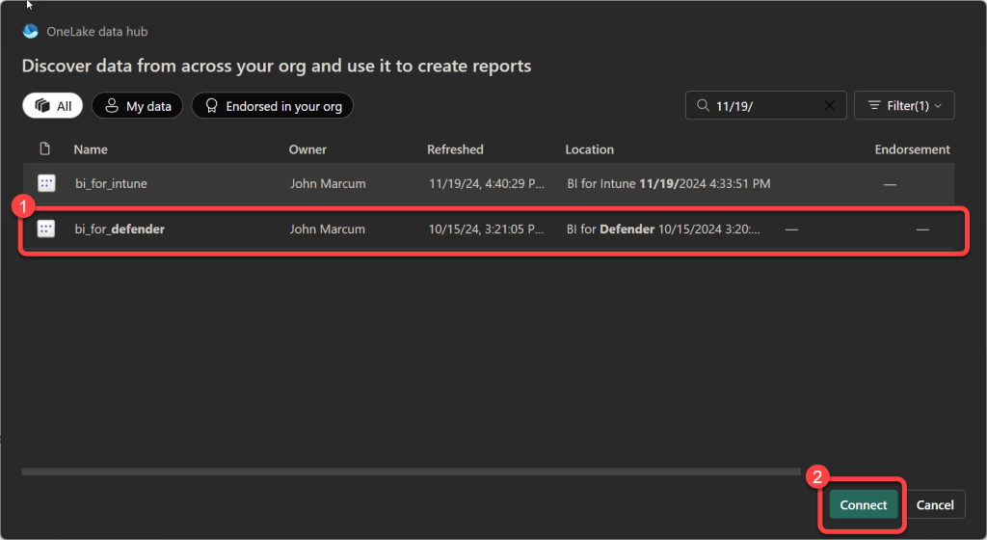Select the All filter tab
The width and height of the screenshot is (987, 540).
(52, 106)
